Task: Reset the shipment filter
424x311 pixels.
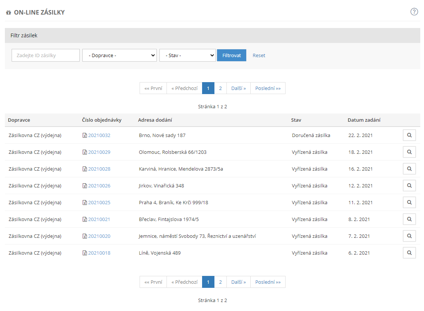Action: pos(259,55)
